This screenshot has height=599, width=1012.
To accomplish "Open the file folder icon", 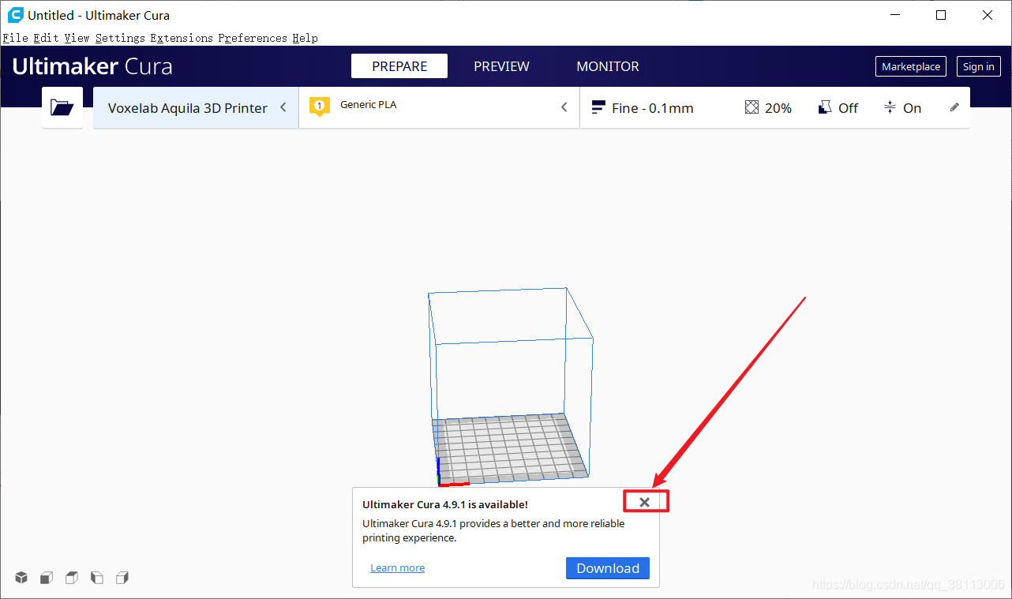I will (x=62, y=107).
